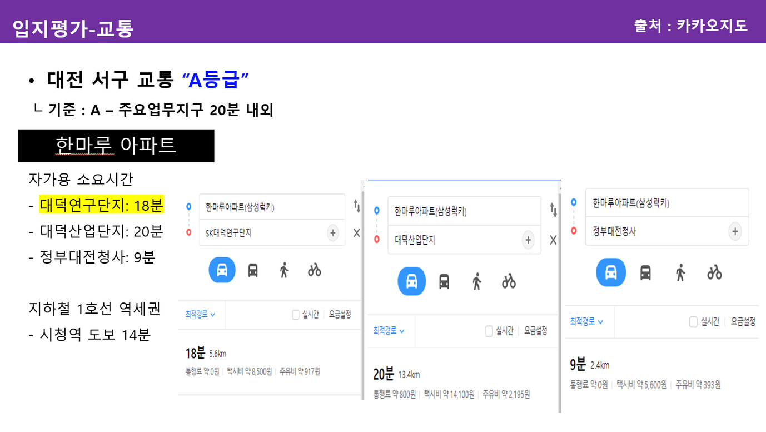Select bus mode in 정부대전청사 route panel

click(x=645, y=272)
